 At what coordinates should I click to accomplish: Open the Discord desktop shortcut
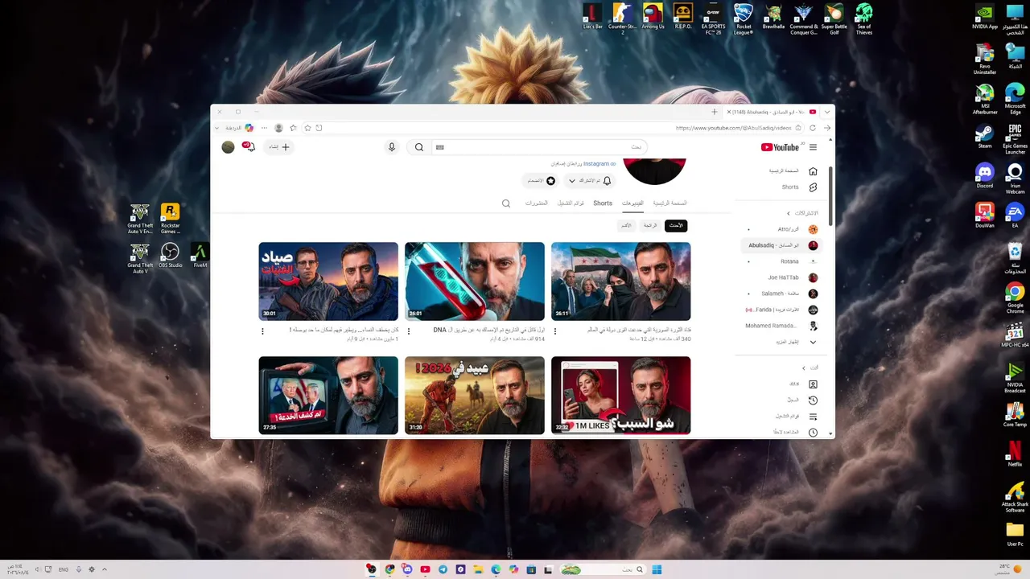(985, 176)
